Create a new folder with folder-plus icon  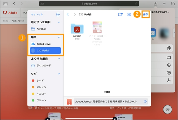pos(120,14)
